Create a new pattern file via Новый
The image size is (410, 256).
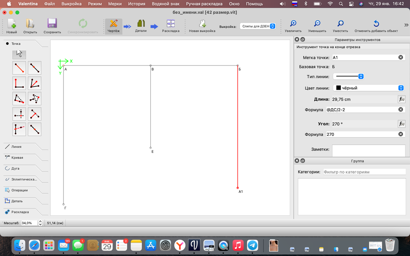point(12,26)
